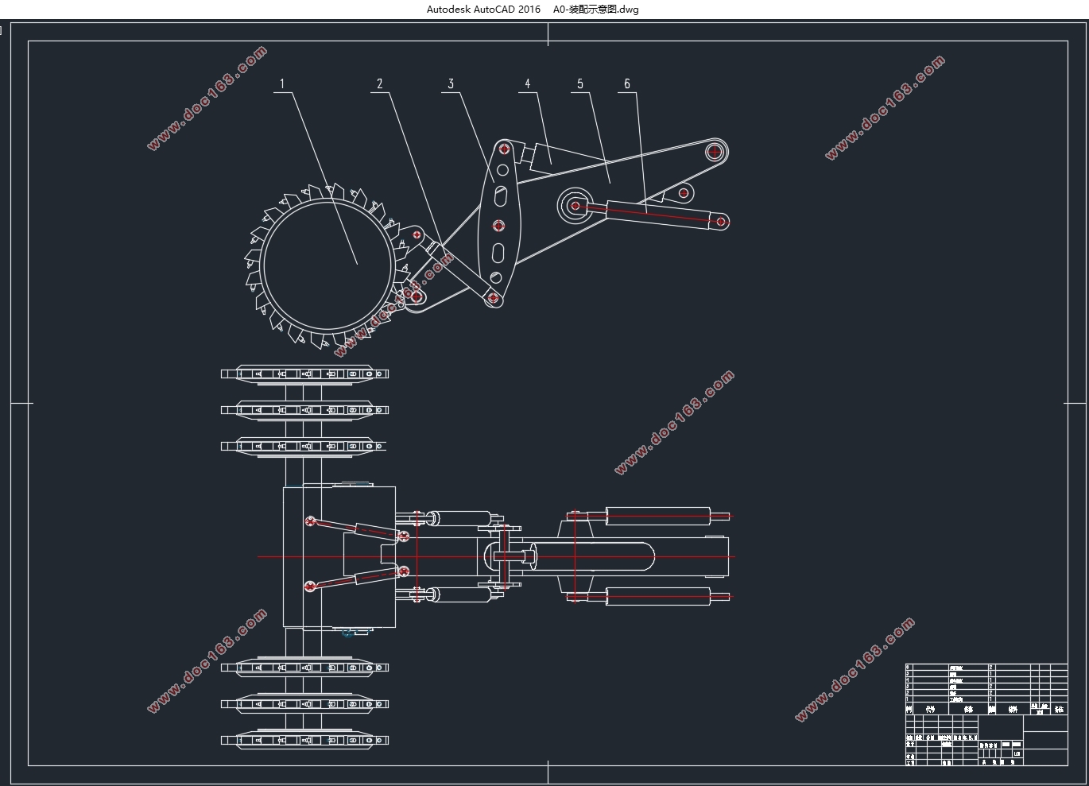Click the bottom-left doc163.com watermark

pos(207,661)
